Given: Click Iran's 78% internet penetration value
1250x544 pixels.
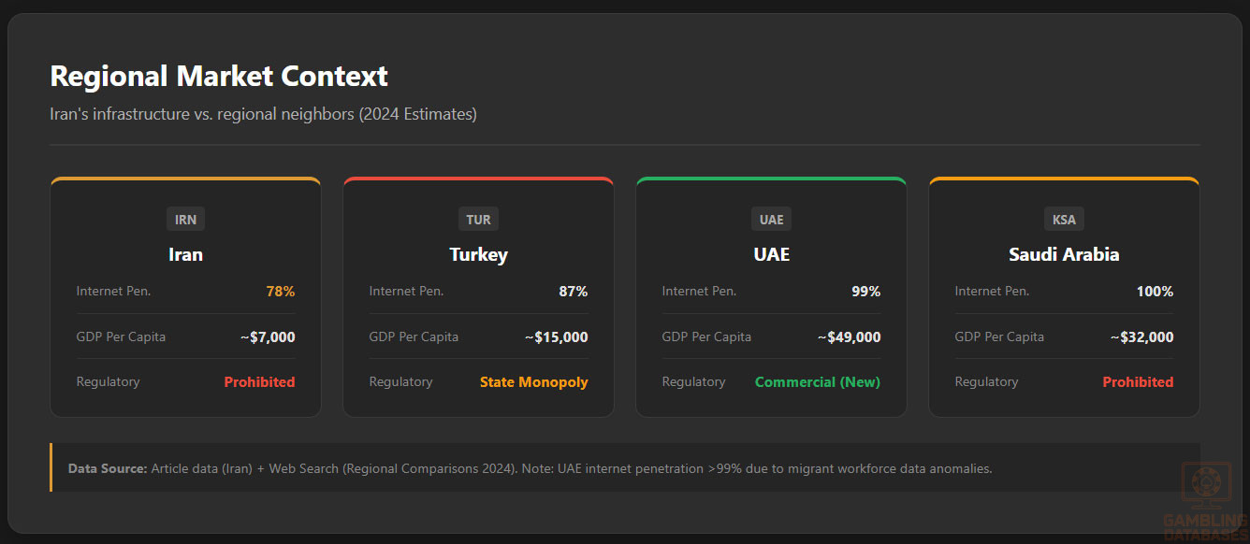Looking at the screenshot, I should [x=280, y=292].
